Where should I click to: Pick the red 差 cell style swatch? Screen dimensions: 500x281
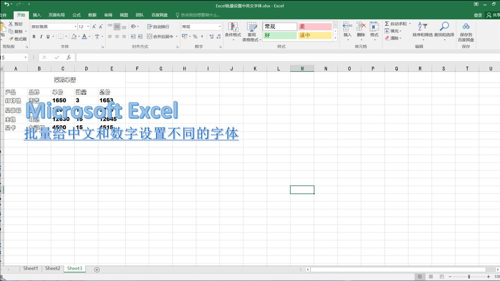[x=315, y=26]
